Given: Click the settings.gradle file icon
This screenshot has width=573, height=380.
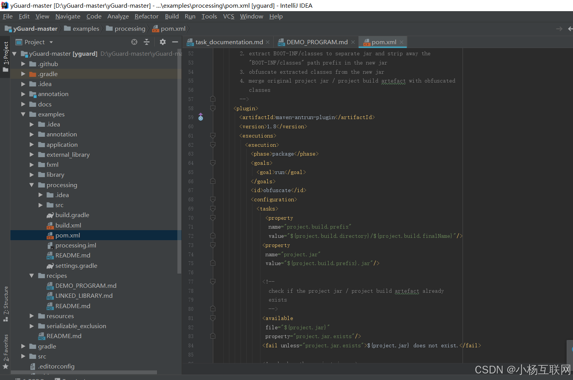Looking at the screenshot, I should (x=50, y=266).
